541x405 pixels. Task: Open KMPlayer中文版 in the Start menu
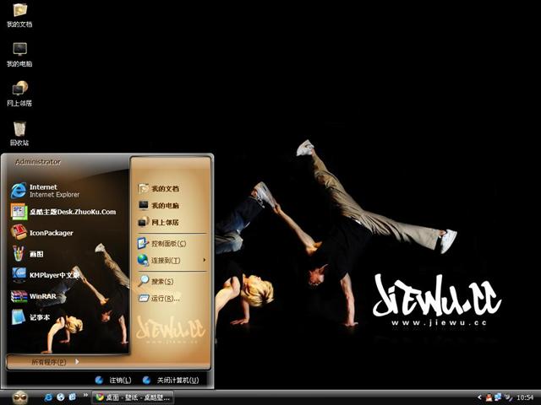click(x=51, y=274)
